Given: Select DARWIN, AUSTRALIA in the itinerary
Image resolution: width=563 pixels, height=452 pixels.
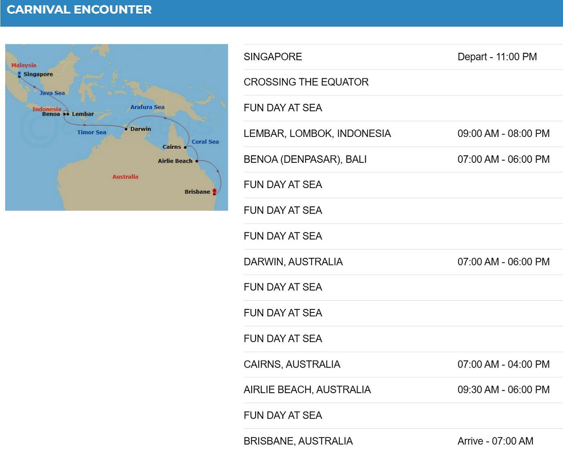Looking at the screenshot, I should 293,262.
